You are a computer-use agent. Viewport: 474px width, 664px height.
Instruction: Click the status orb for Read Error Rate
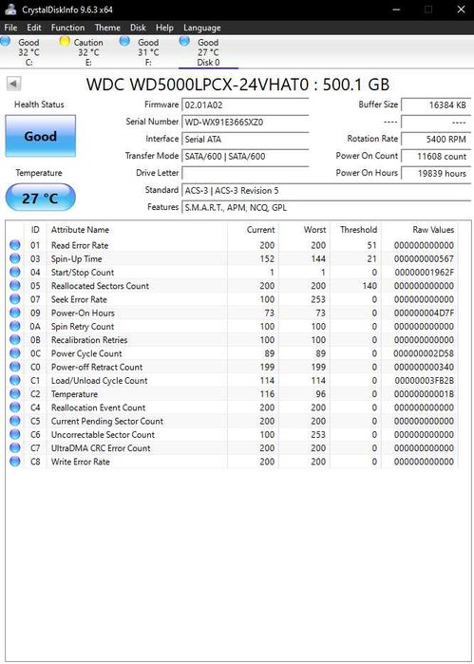pyautogui.click(x=15, y=245)
